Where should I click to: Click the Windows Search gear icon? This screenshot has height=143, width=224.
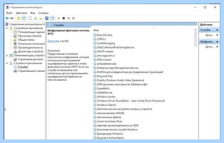[95, 105]
